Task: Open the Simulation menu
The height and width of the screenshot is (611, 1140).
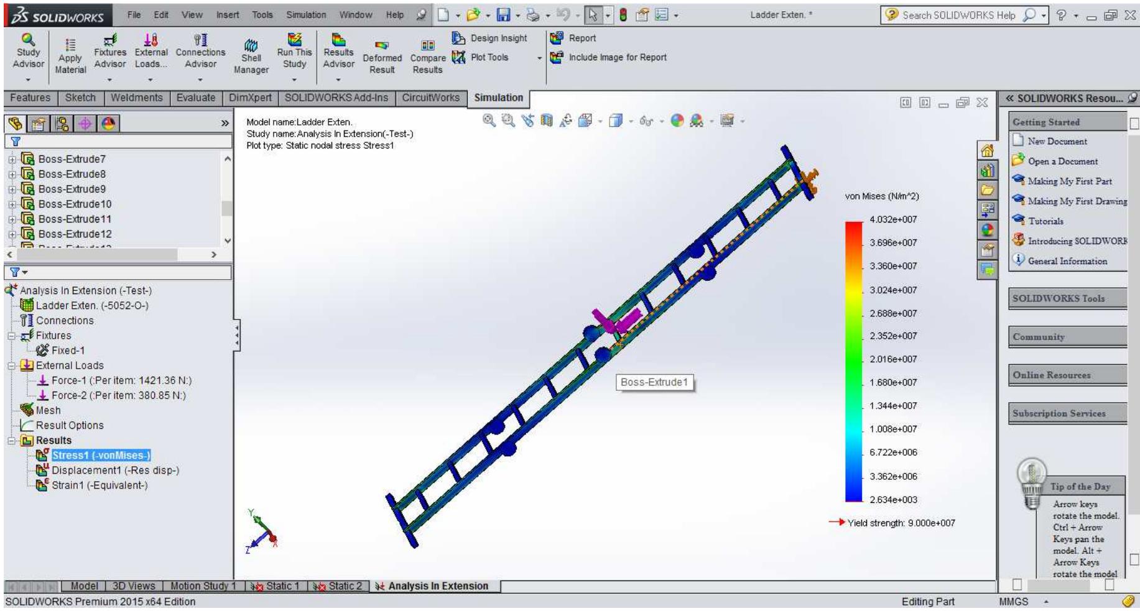Action: click(x=305, y=15)
